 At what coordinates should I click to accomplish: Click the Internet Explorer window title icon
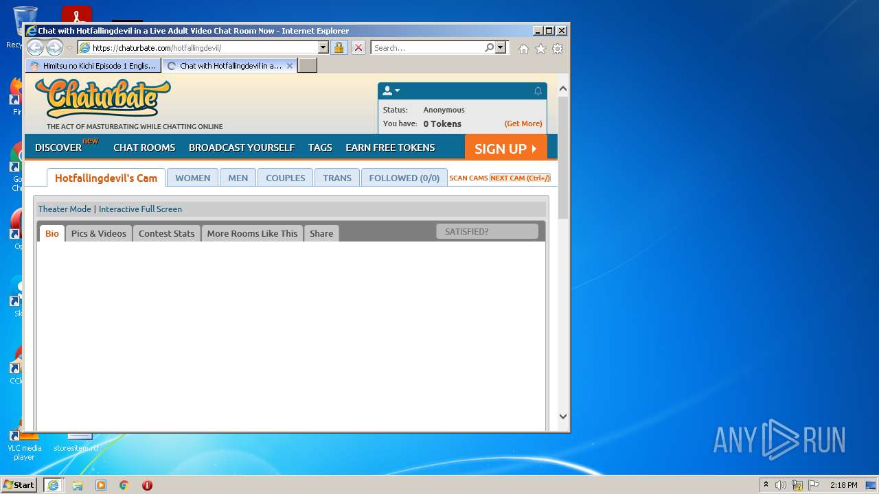[31, 31]
